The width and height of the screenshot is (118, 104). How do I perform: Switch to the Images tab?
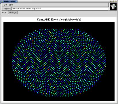pos(5,13)
